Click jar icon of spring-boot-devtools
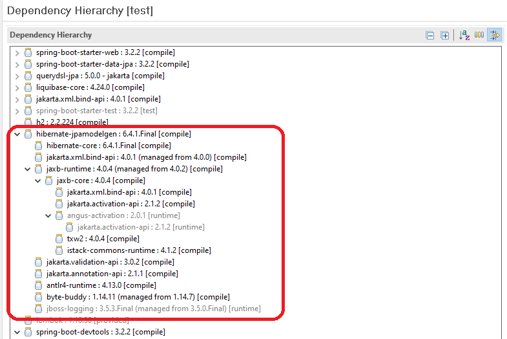507x339 pixels. click(28, 332)
